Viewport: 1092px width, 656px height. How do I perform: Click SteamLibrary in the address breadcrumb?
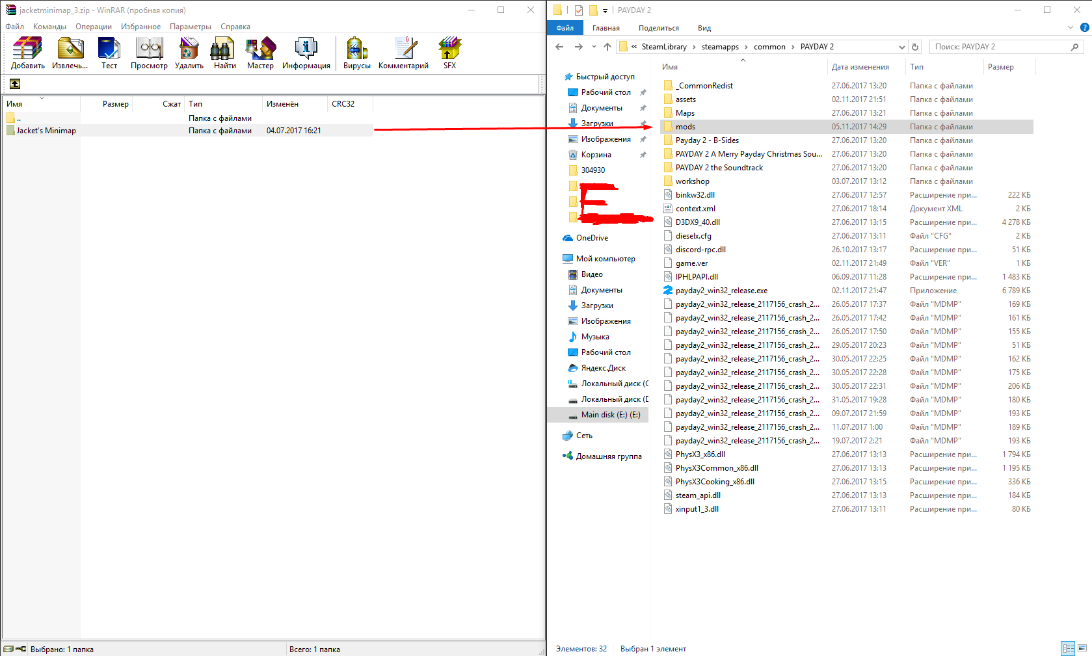click(x=664, y=47)
